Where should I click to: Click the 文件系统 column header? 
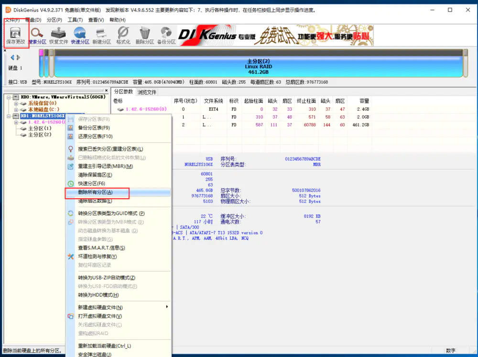coord(213,101)
